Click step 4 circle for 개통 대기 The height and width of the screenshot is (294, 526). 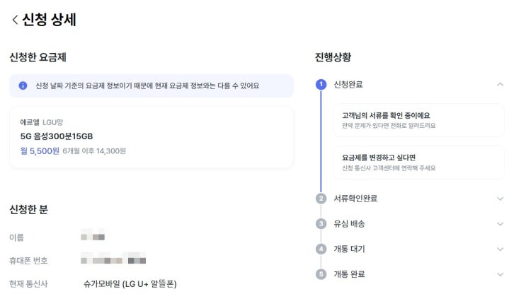321,249
